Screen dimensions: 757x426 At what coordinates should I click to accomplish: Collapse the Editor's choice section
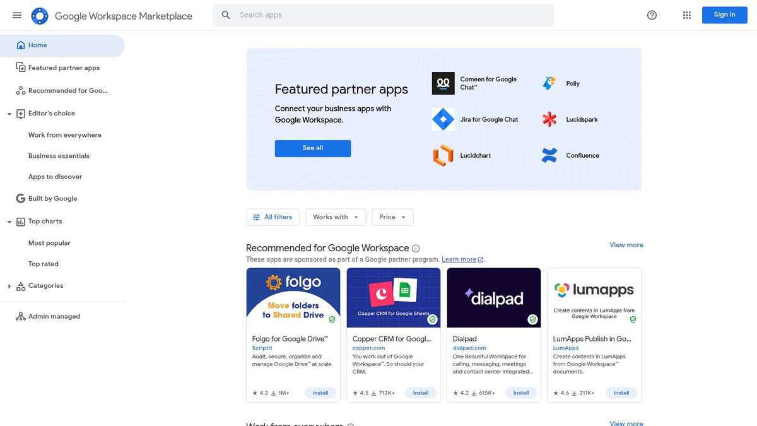(9, 114)
